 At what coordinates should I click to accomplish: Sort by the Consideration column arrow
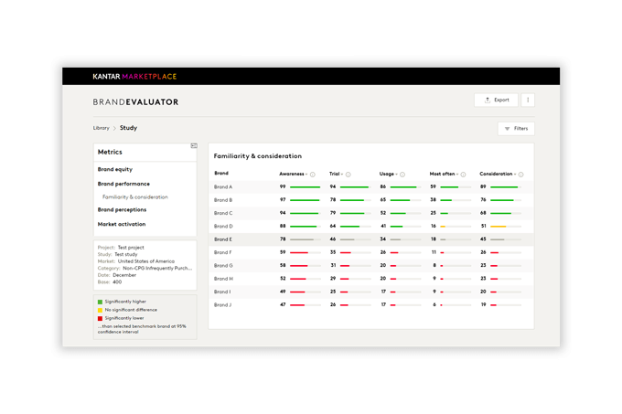point(514,174)
